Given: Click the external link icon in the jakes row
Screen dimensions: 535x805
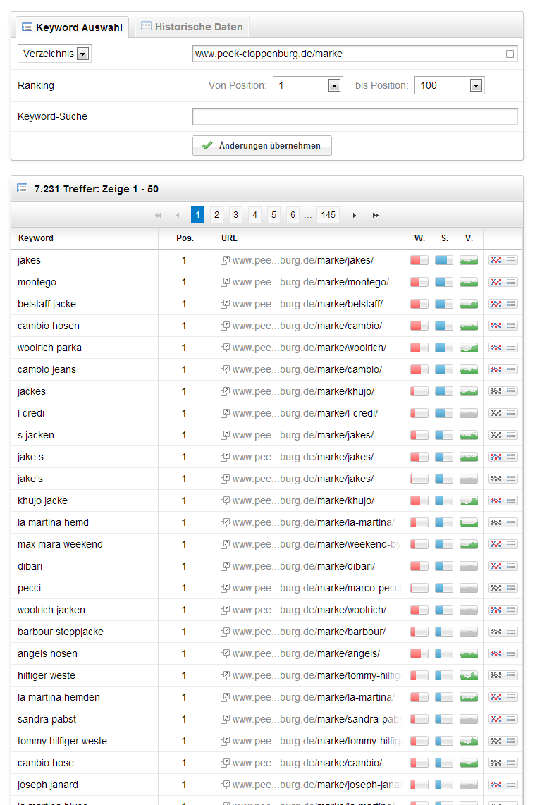Looking at the screenshot, I should [225, 261].
